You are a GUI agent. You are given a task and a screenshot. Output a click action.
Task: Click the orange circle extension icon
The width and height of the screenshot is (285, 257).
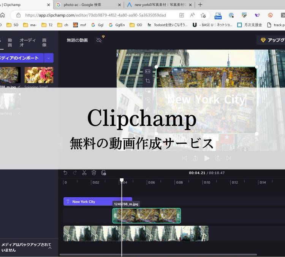(270, 15)
